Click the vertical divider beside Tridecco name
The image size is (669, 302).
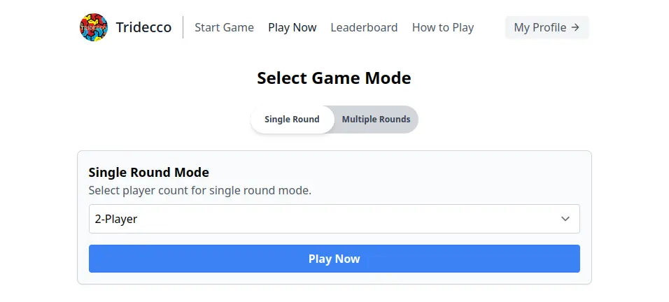tap(183, 27)
